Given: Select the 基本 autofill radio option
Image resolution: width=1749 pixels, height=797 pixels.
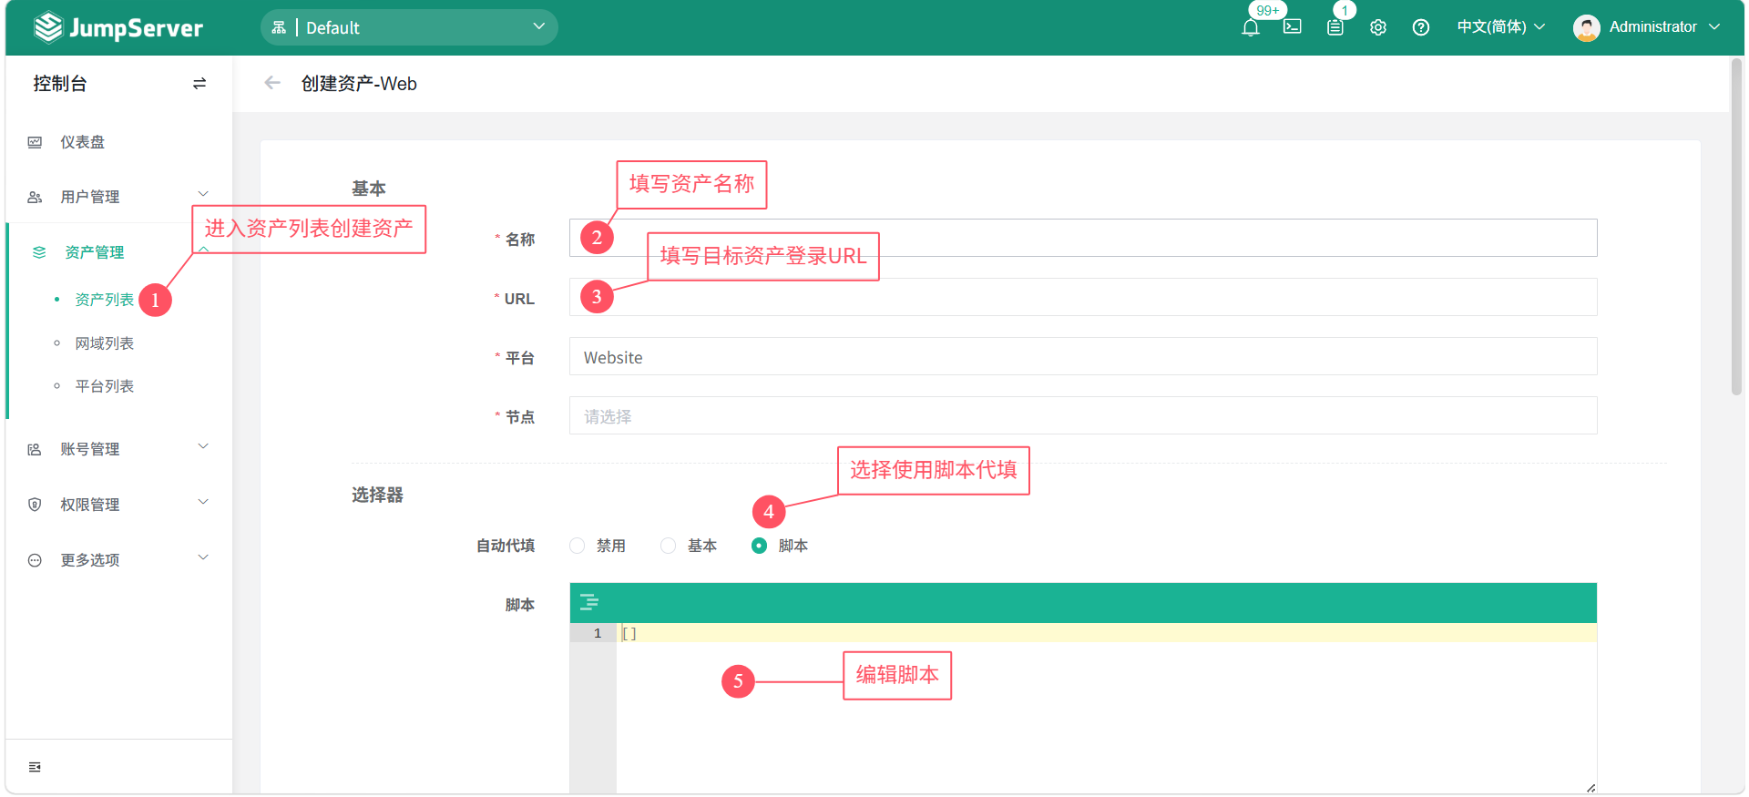Looking at the screenshot, I should (x=669, y=546).
